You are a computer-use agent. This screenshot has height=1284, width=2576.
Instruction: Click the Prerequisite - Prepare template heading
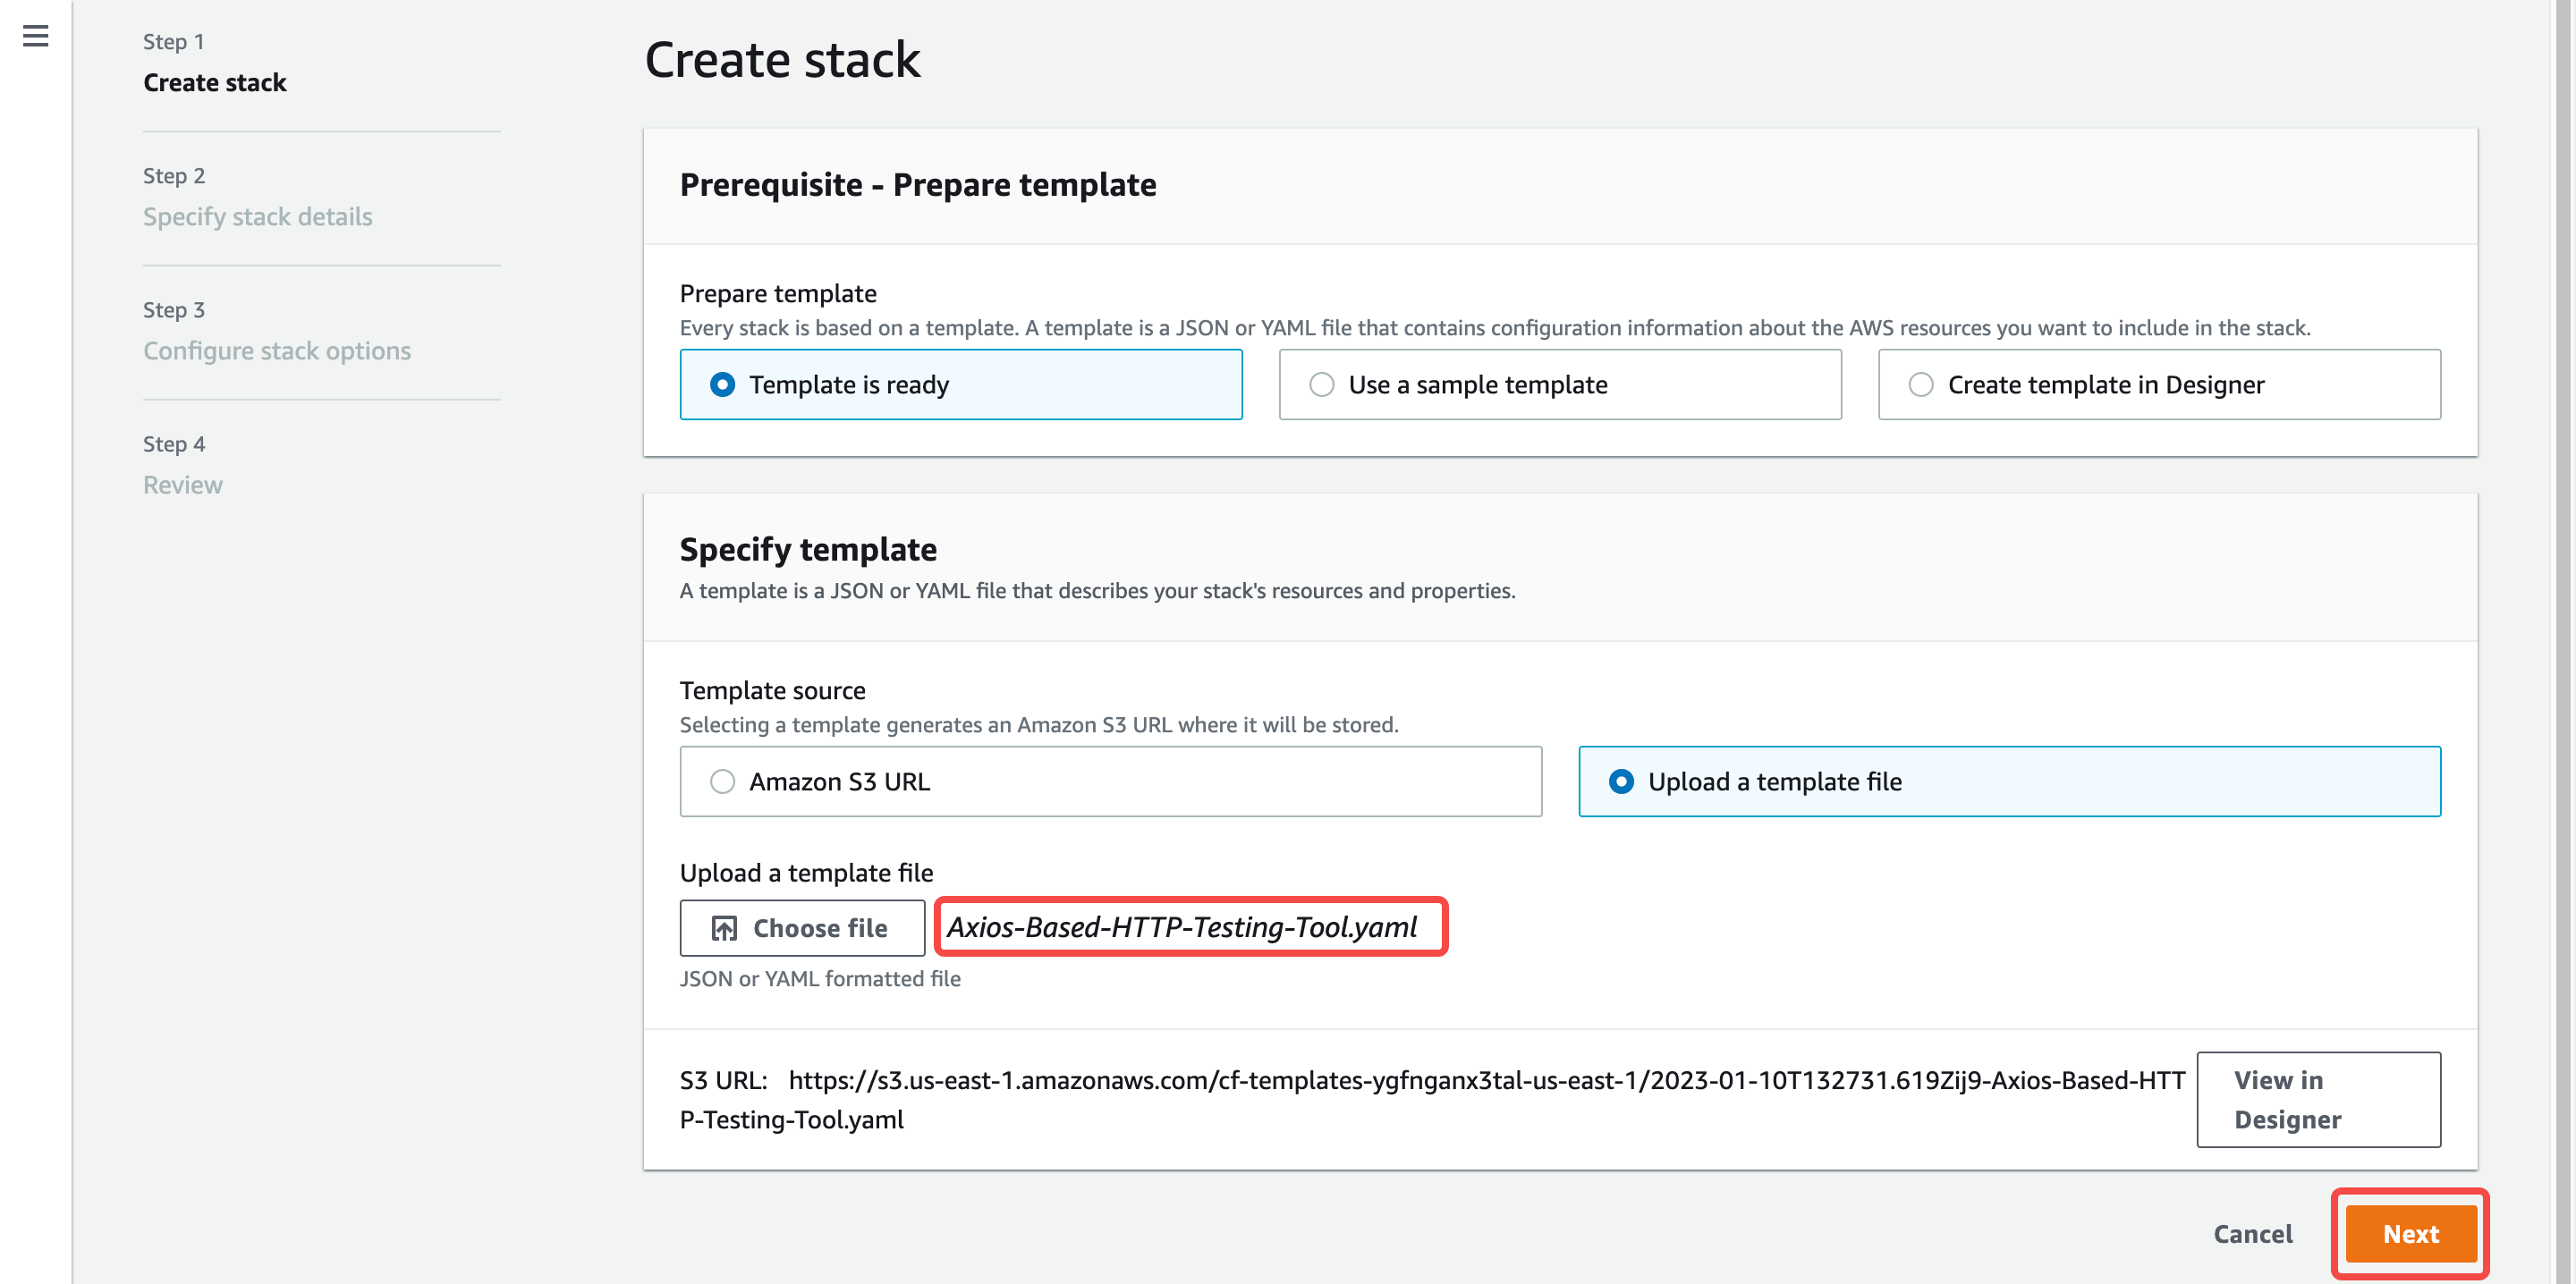coord(918,184)
